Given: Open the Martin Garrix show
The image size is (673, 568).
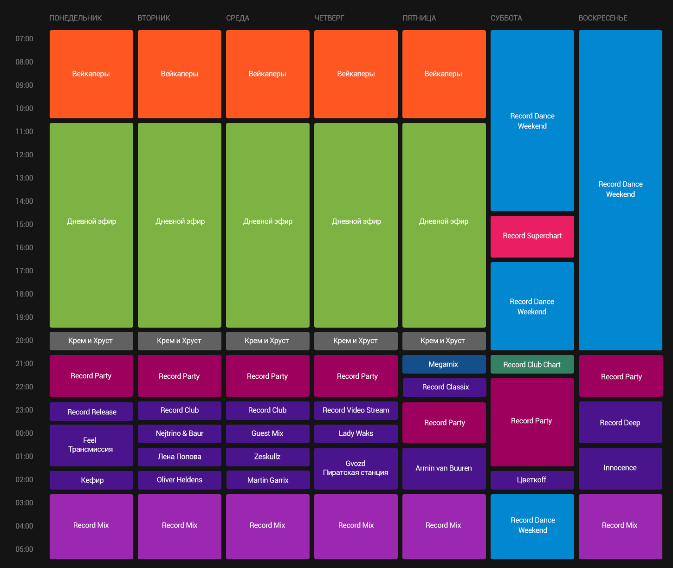Looking at the screenshot, I should [268, 480].
